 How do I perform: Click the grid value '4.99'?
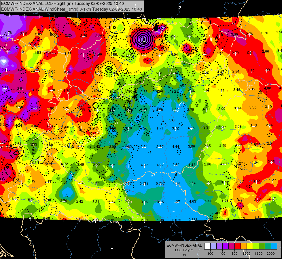point(160,165)
